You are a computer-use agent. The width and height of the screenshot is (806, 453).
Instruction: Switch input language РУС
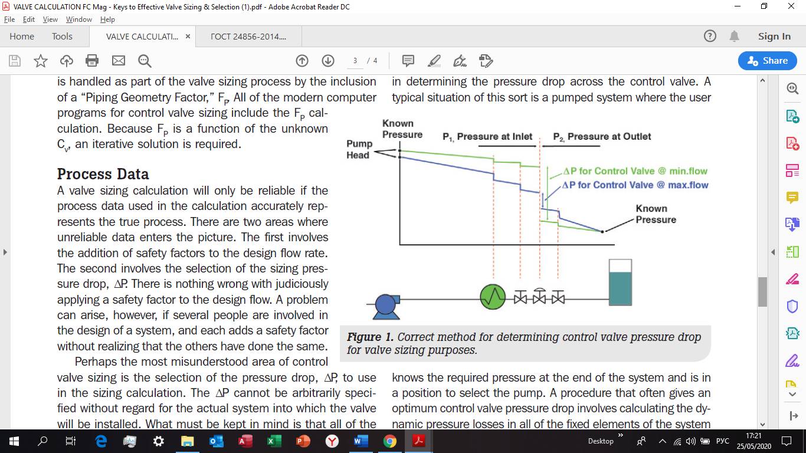pos(723,441)
